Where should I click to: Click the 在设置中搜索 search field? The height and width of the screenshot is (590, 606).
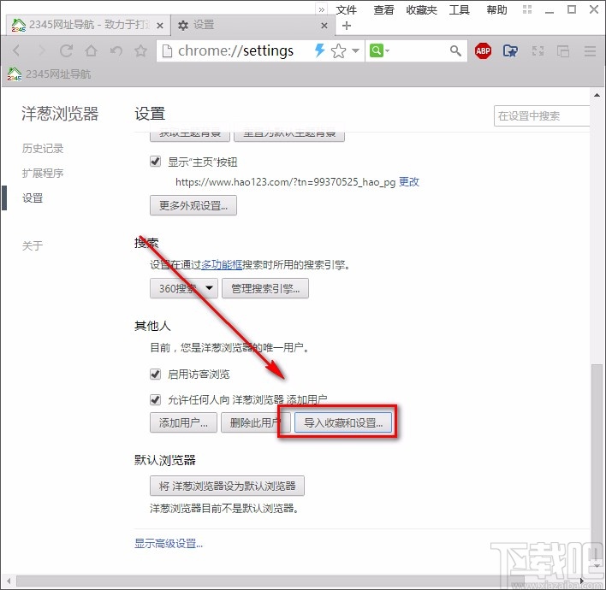pos(542,115)
